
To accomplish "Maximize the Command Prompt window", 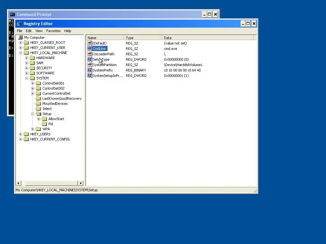I will tap(209, 14).
